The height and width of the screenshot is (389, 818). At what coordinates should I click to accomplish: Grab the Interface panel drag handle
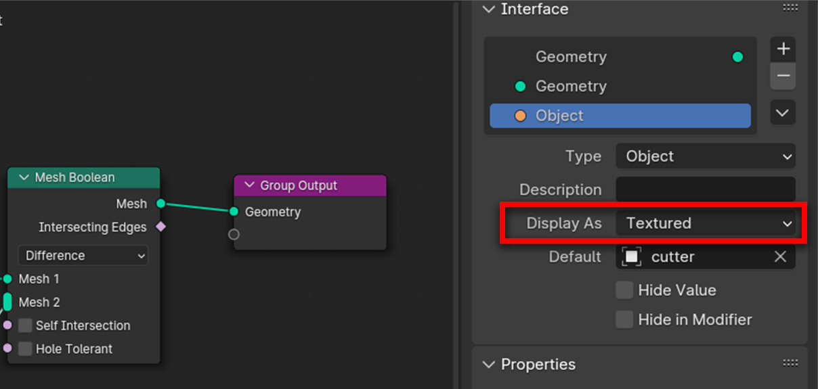point(790,8)
